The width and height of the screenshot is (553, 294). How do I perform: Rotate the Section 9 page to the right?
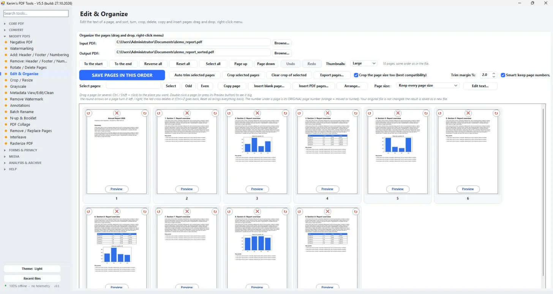click(x=355, y=211)
